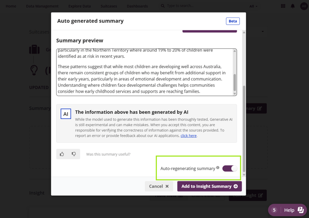
Task: Go to the Home menu item
Action: 11,6
